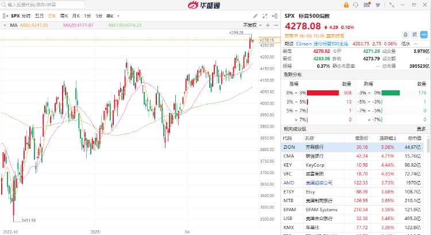
Task: Toggle fullscreen chart icon
Action: 265,16
